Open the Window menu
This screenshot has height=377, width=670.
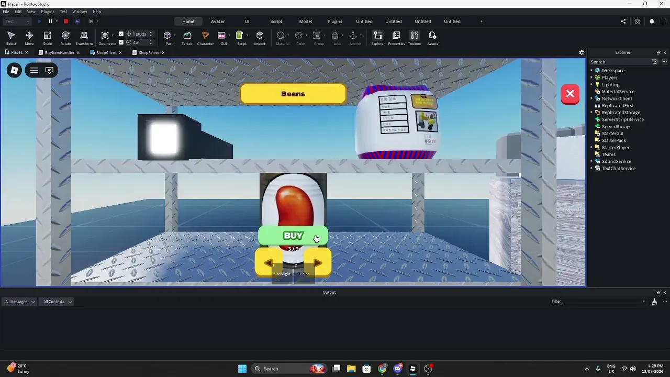80,12
